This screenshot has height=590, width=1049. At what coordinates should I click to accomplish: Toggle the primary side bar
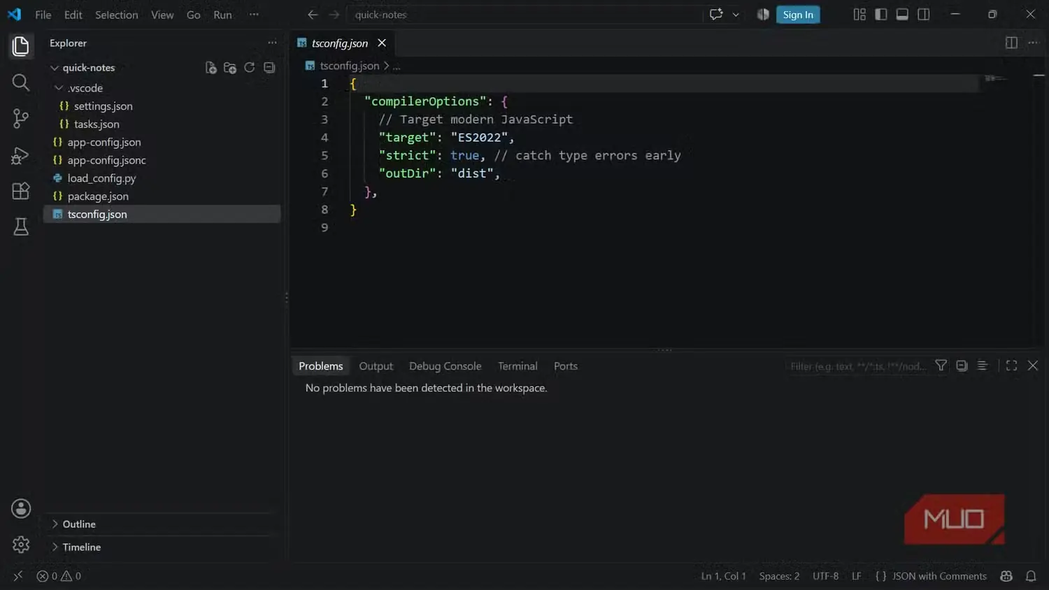(x=881, y=14)
